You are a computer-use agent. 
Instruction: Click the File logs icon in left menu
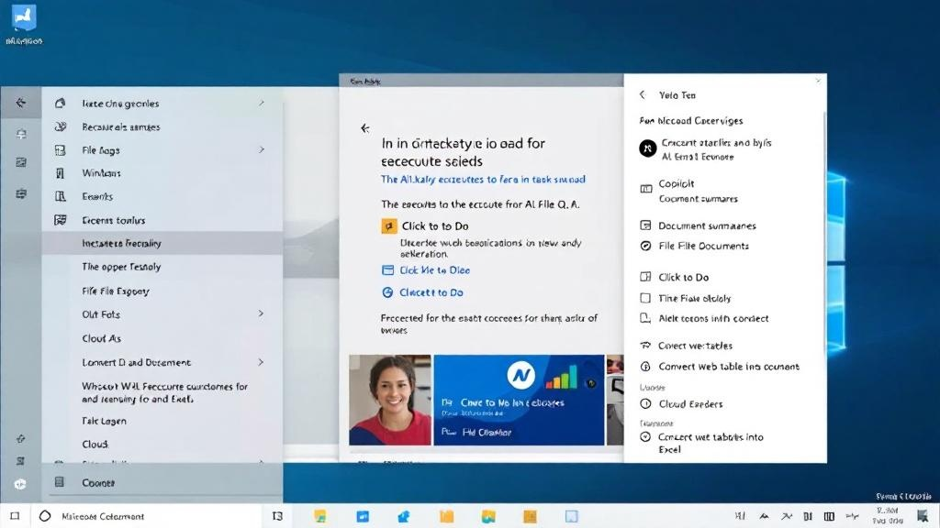click(61, 150)
